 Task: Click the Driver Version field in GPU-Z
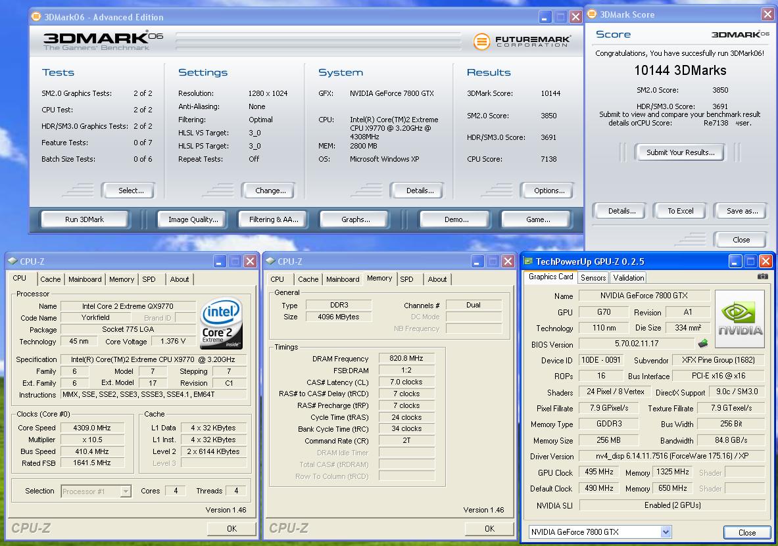(x=672, y=456)
